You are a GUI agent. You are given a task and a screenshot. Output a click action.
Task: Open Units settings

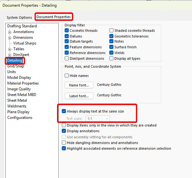coord(12,72)
